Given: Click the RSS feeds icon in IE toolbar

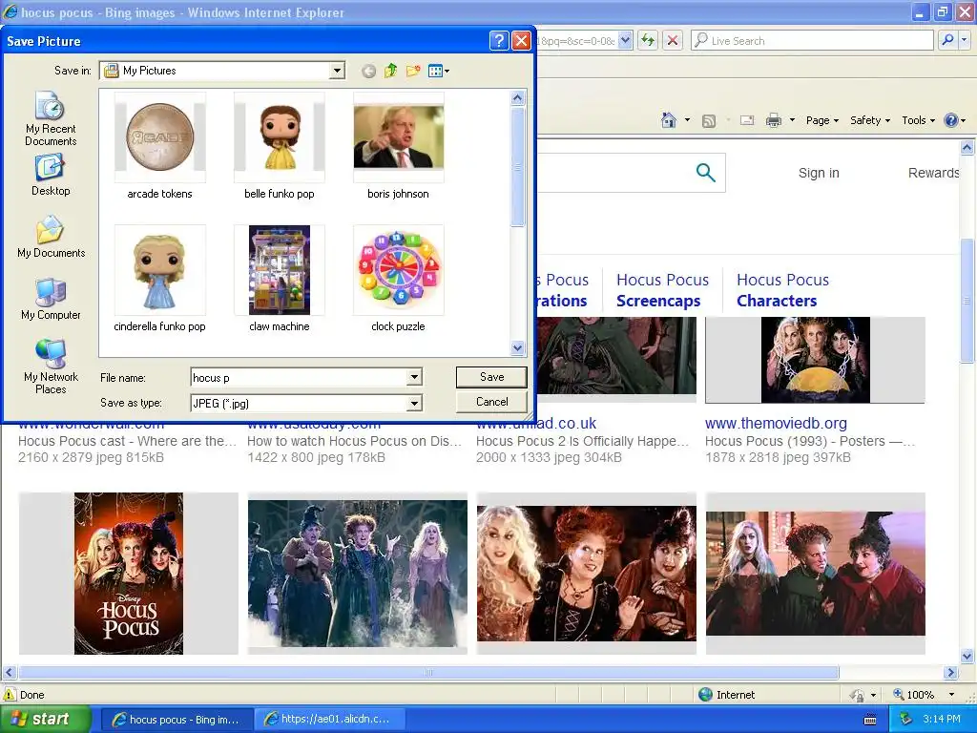Looking at the screenshot, I should coord(709,121).
